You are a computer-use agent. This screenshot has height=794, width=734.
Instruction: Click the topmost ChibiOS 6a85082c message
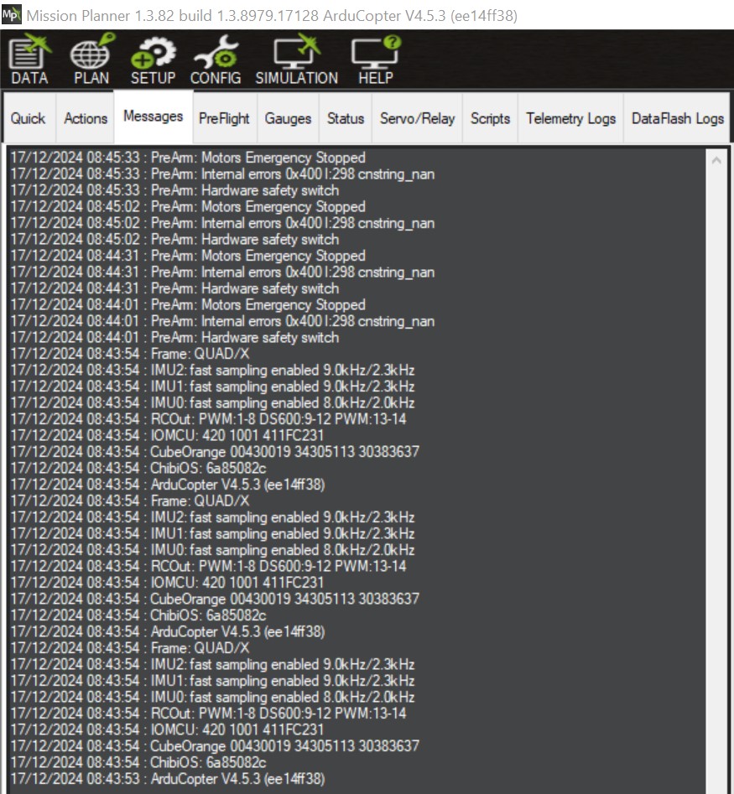[x=138, y=468]
